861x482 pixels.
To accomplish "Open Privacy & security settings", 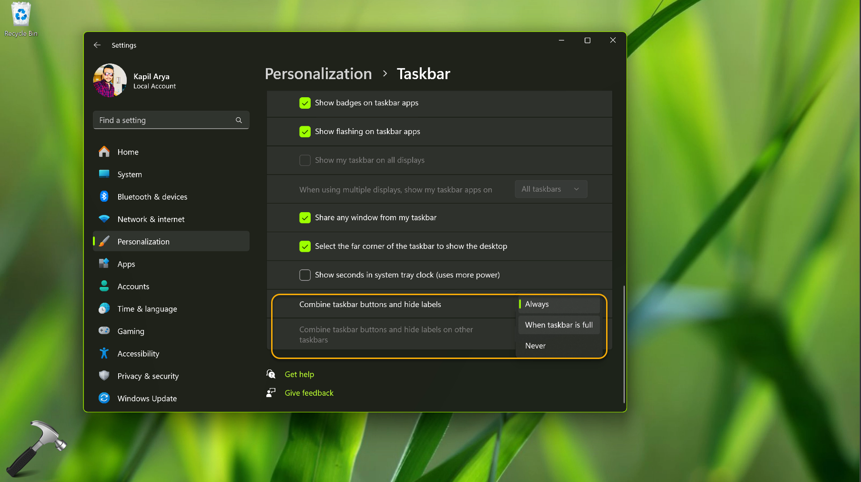I will (x=148, y=376).
